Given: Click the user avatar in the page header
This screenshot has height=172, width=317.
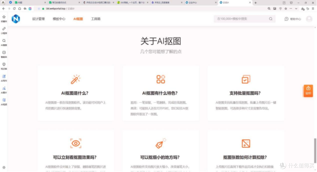Looking at the screenshot, I should [x=309, y=19].
